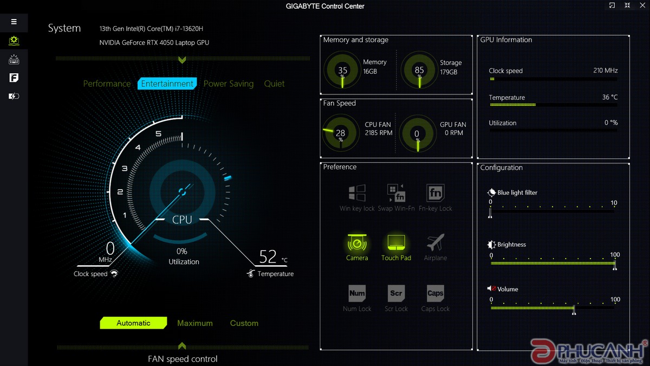Click the 13th Gen Intel Core i7-13620H text
The height and width of the screenshot is (366, 650).
[x=151, y=29]
